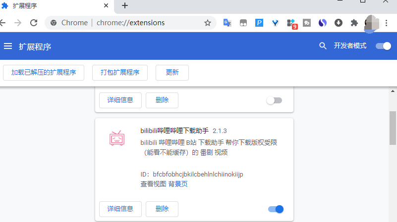
Task: Go back with arrow button
Action: (x=2, y=23)
